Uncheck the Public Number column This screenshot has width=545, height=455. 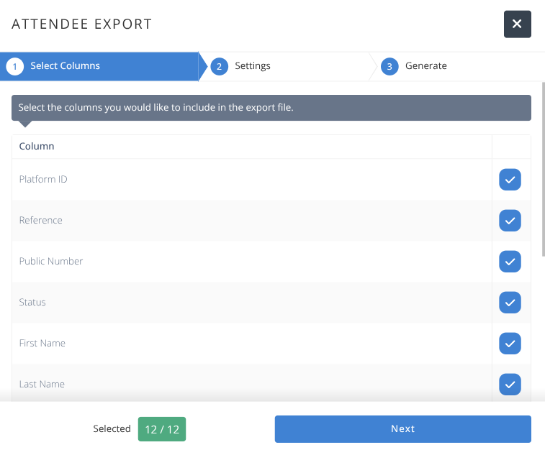(510, 262)
